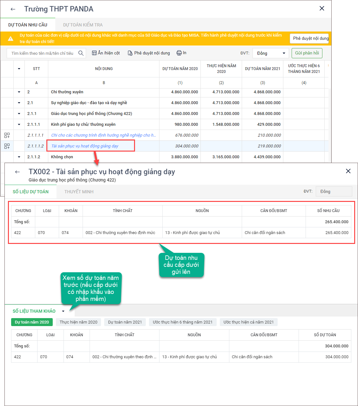Click grid icon for row 2.1.1.1.1

pyautogui.click(x=7, y=135)
